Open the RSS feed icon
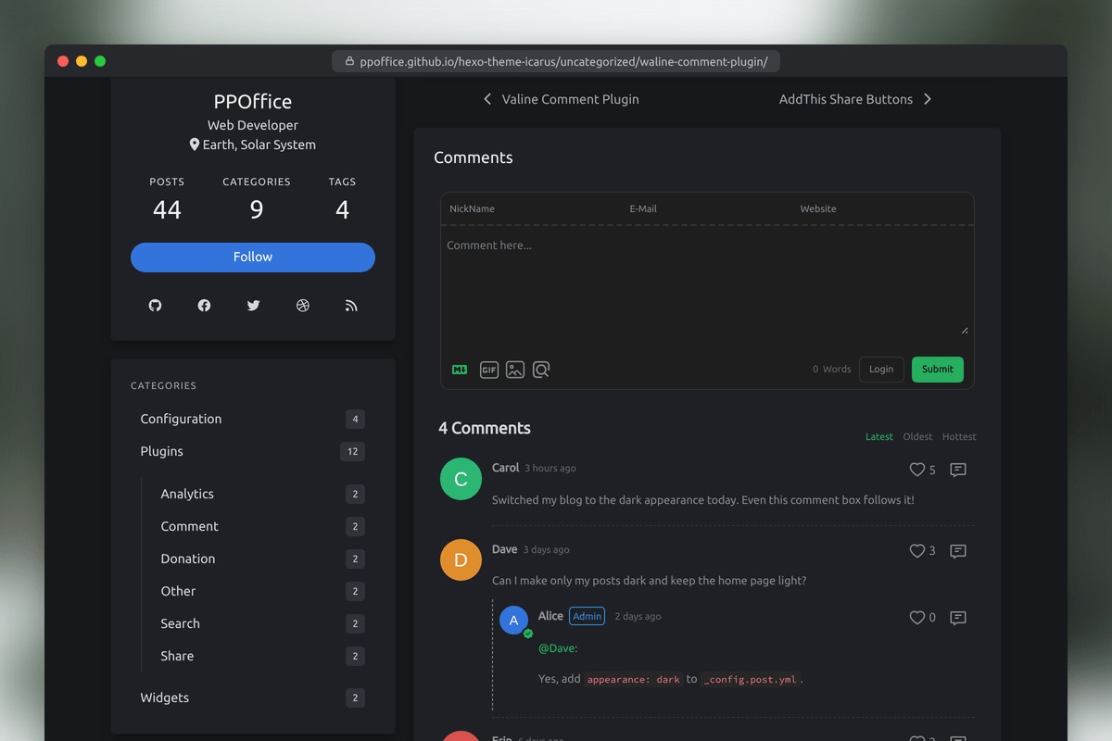Screen dimensions: 1112x741 (351, 306)
